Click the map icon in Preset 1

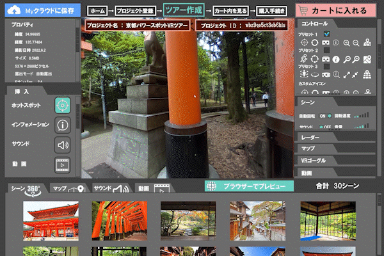[367, 43]
